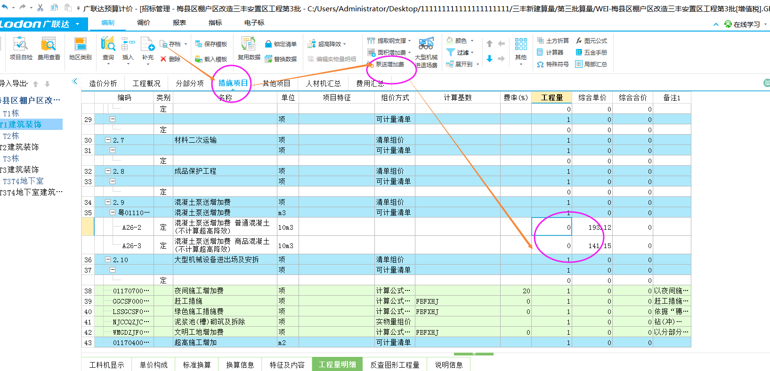Collapse row 34 item 2.9
Viewport: 770px width, 371px height.
pyautogui.click(x=108, y=202)
